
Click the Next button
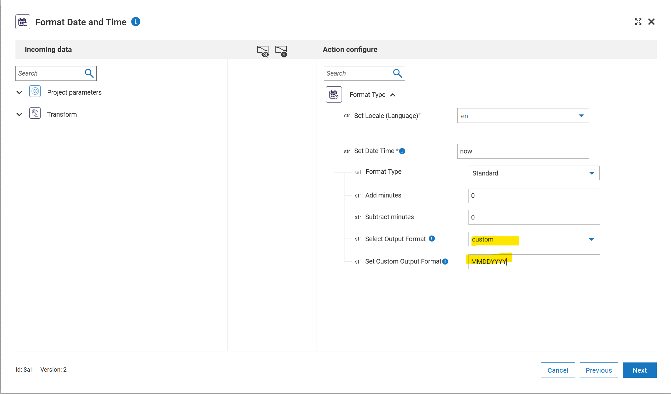[x=639, y=370]
